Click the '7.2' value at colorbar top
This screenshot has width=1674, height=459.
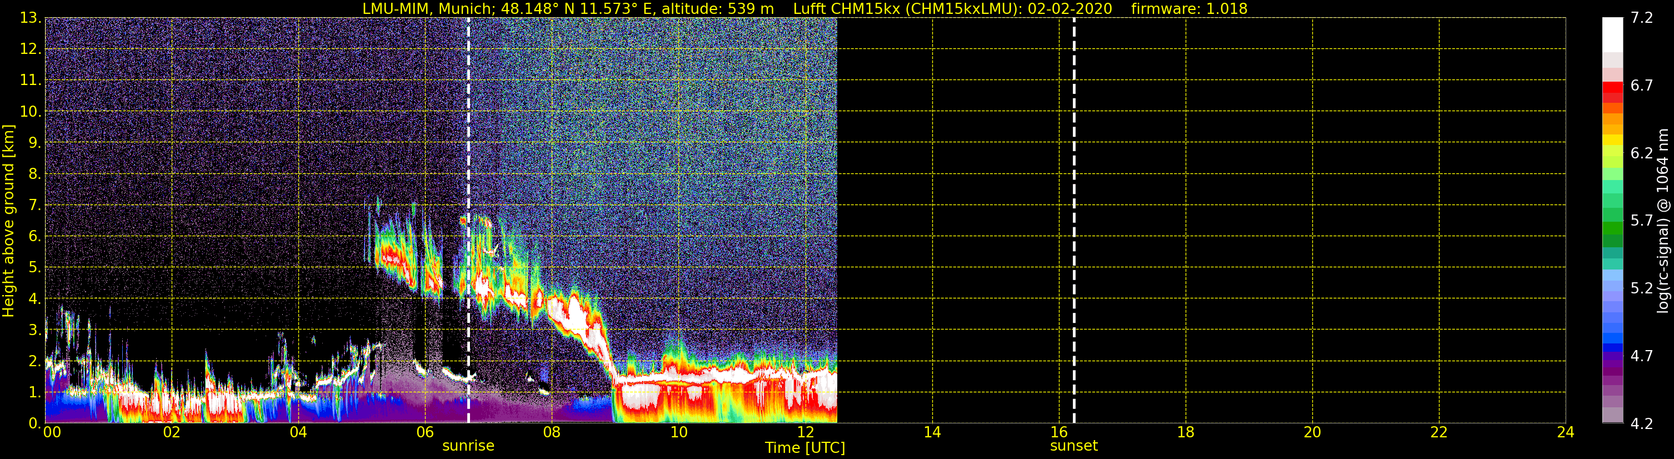pos(1642,18)
